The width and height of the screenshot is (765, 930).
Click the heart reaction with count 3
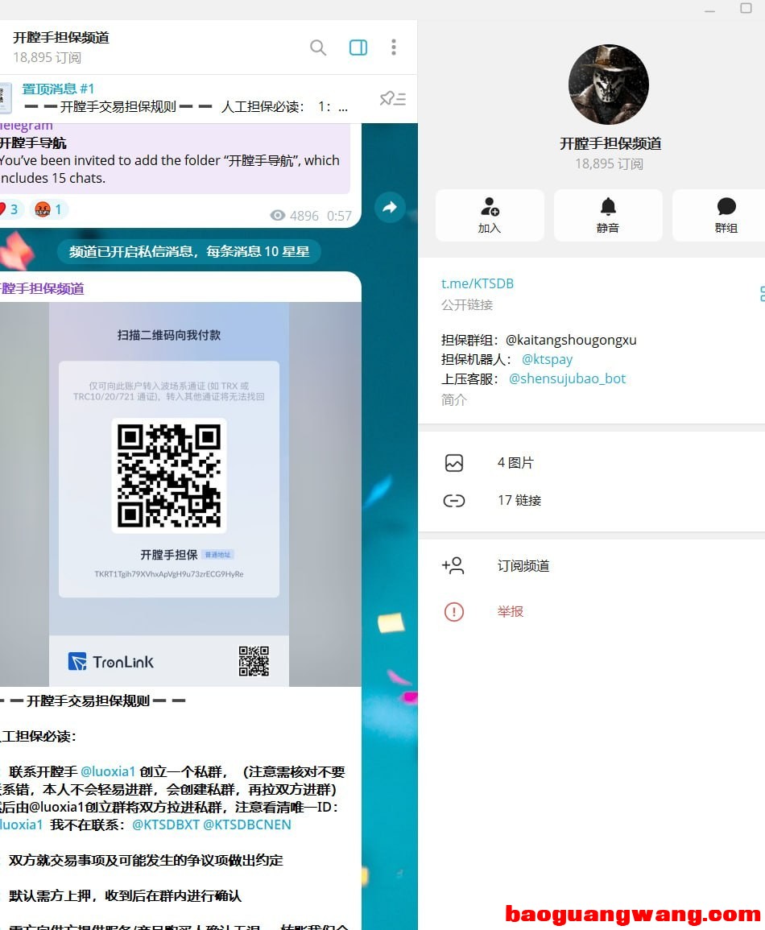point(8,209)
